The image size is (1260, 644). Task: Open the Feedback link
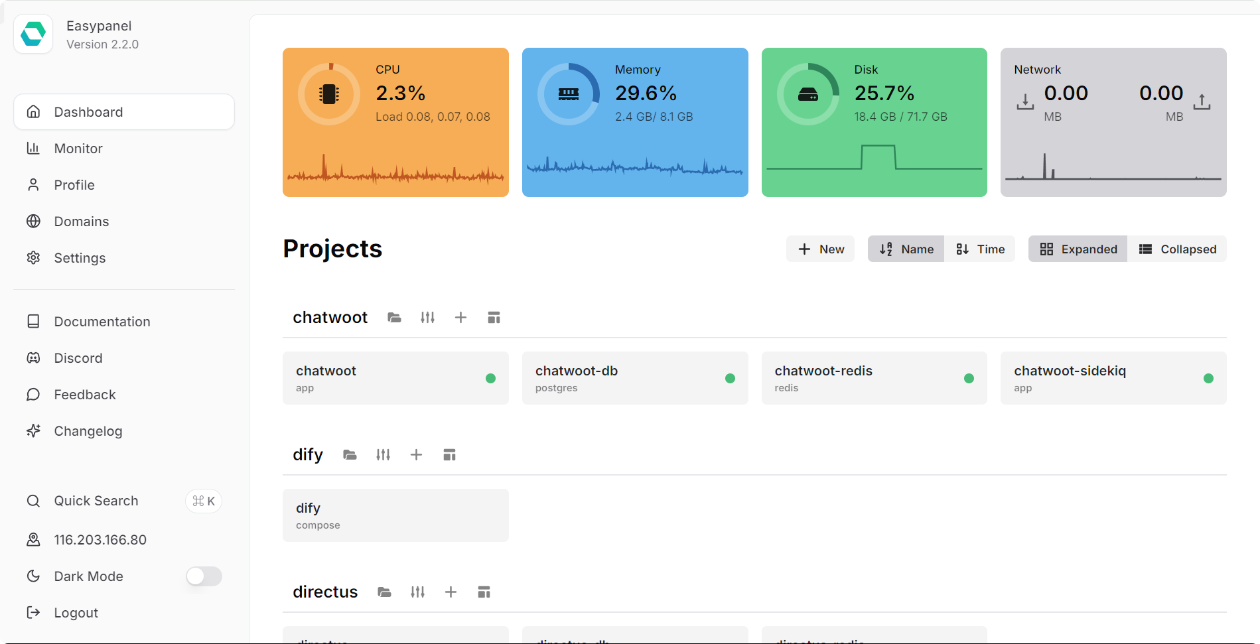[124, 395]
